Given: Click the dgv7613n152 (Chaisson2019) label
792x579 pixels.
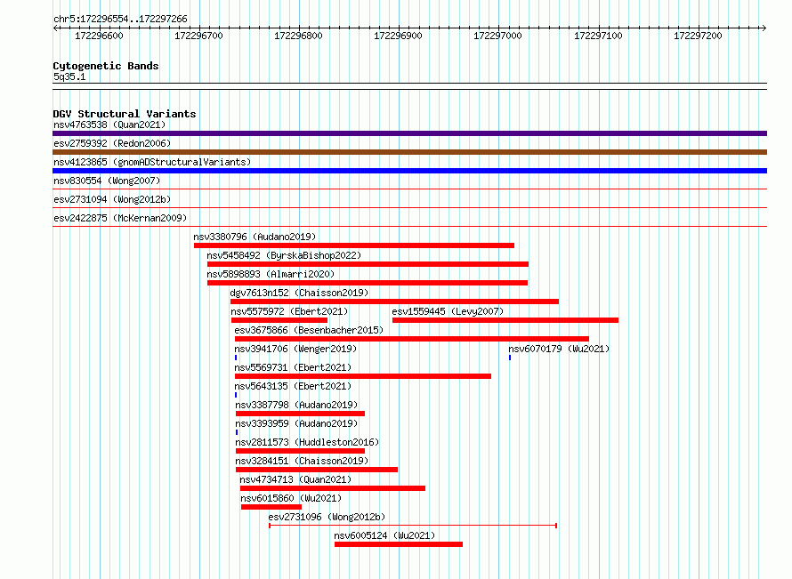Looking at the screenshot, I should pyautogui.click(x=299, y=293).
